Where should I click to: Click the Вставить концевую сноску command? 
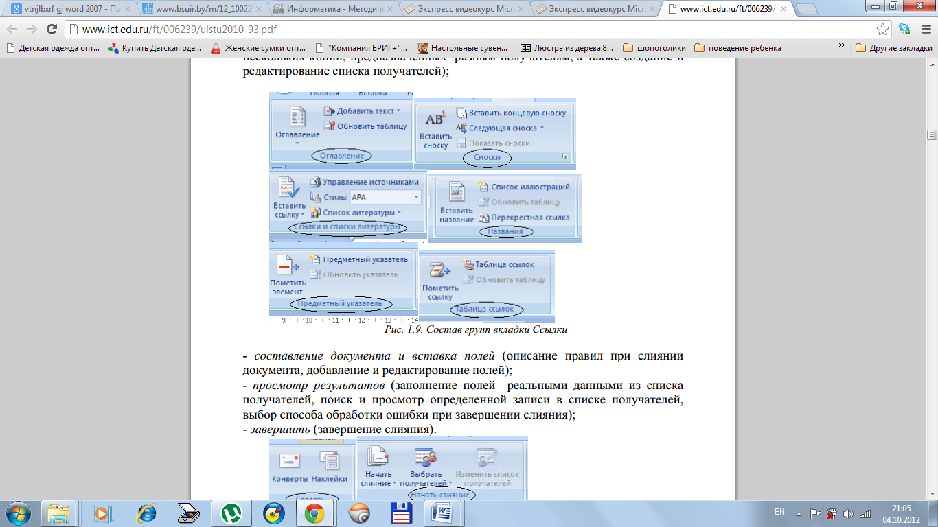(x=512, y=113)
